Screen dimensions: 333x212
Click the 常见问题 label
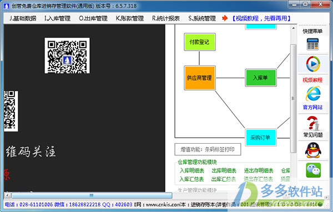(x=313, y=135)
